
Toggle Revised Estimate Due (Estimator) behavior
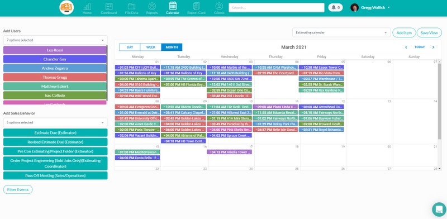click(55, 142)
